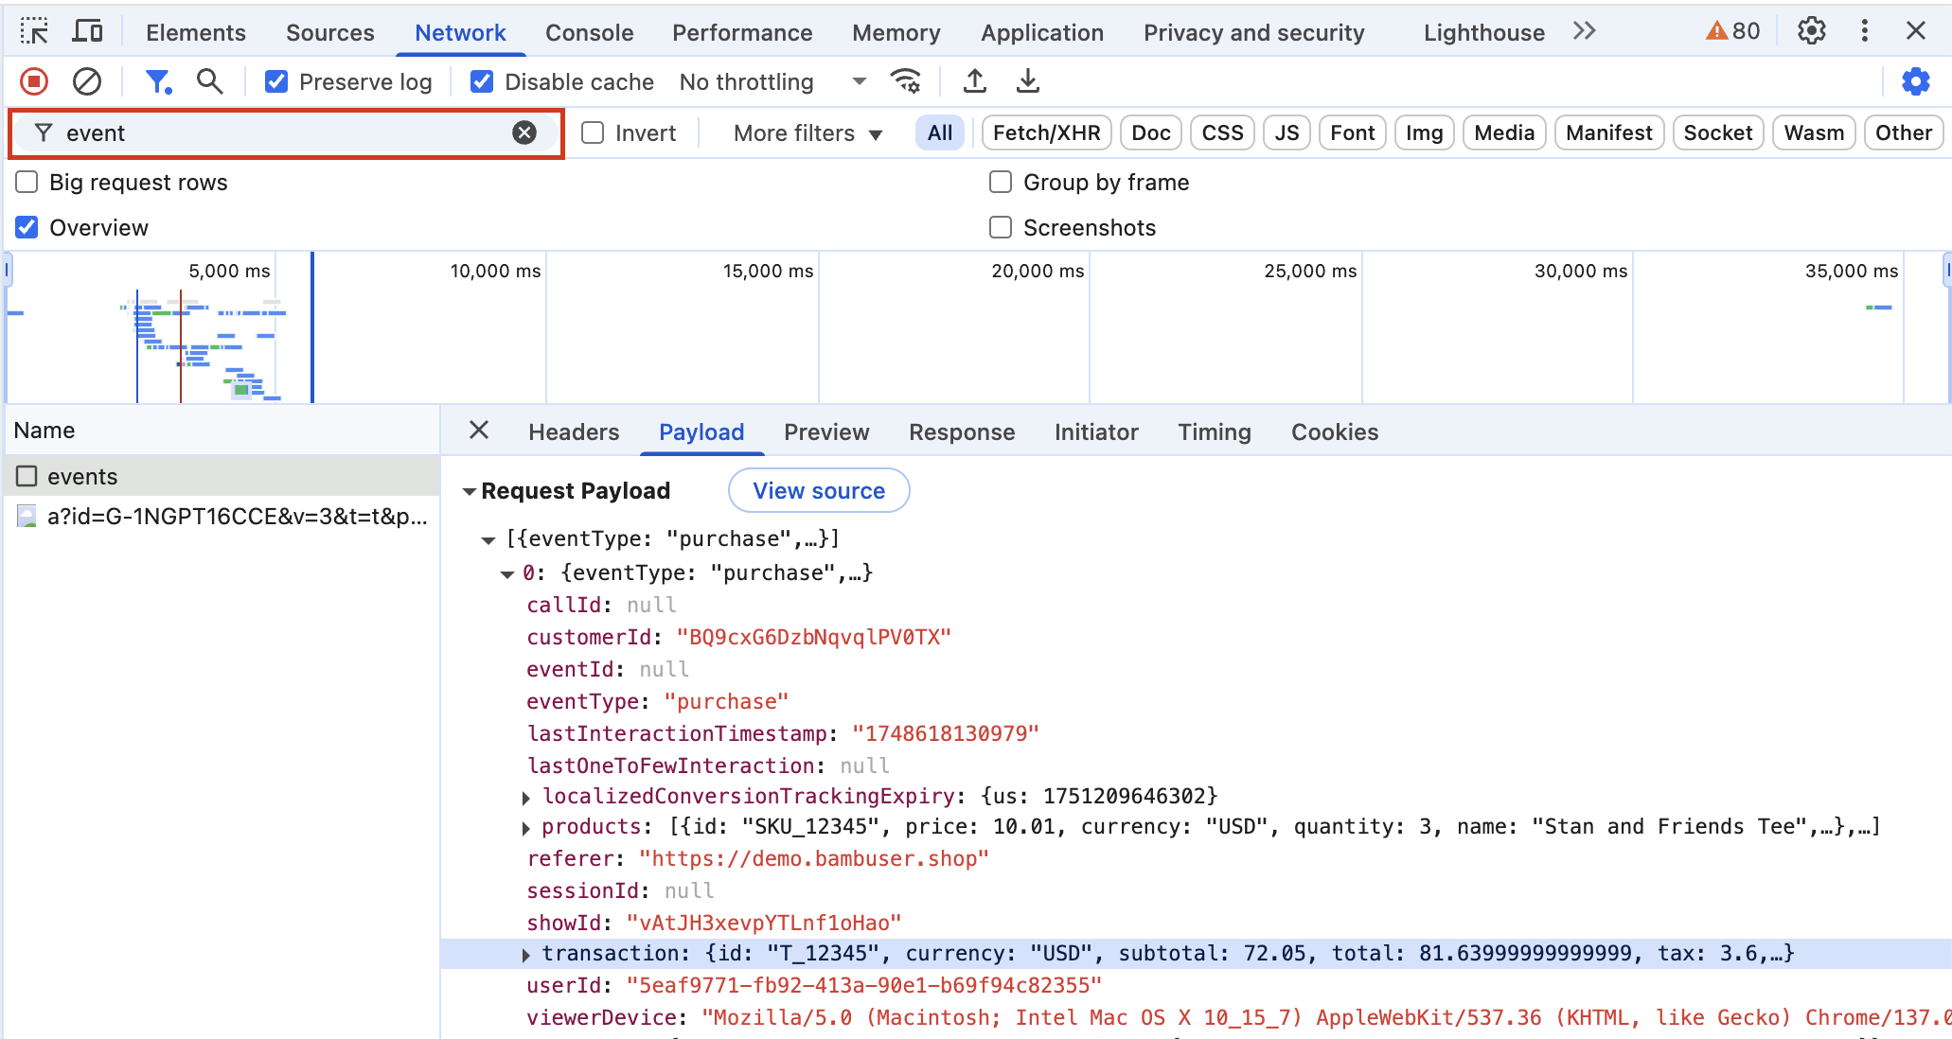The height and width of the screenshot is (1039, 1952).
Task: Expand localizedConversionTrackingExpiry object
Action: click(x=526, y=798)
